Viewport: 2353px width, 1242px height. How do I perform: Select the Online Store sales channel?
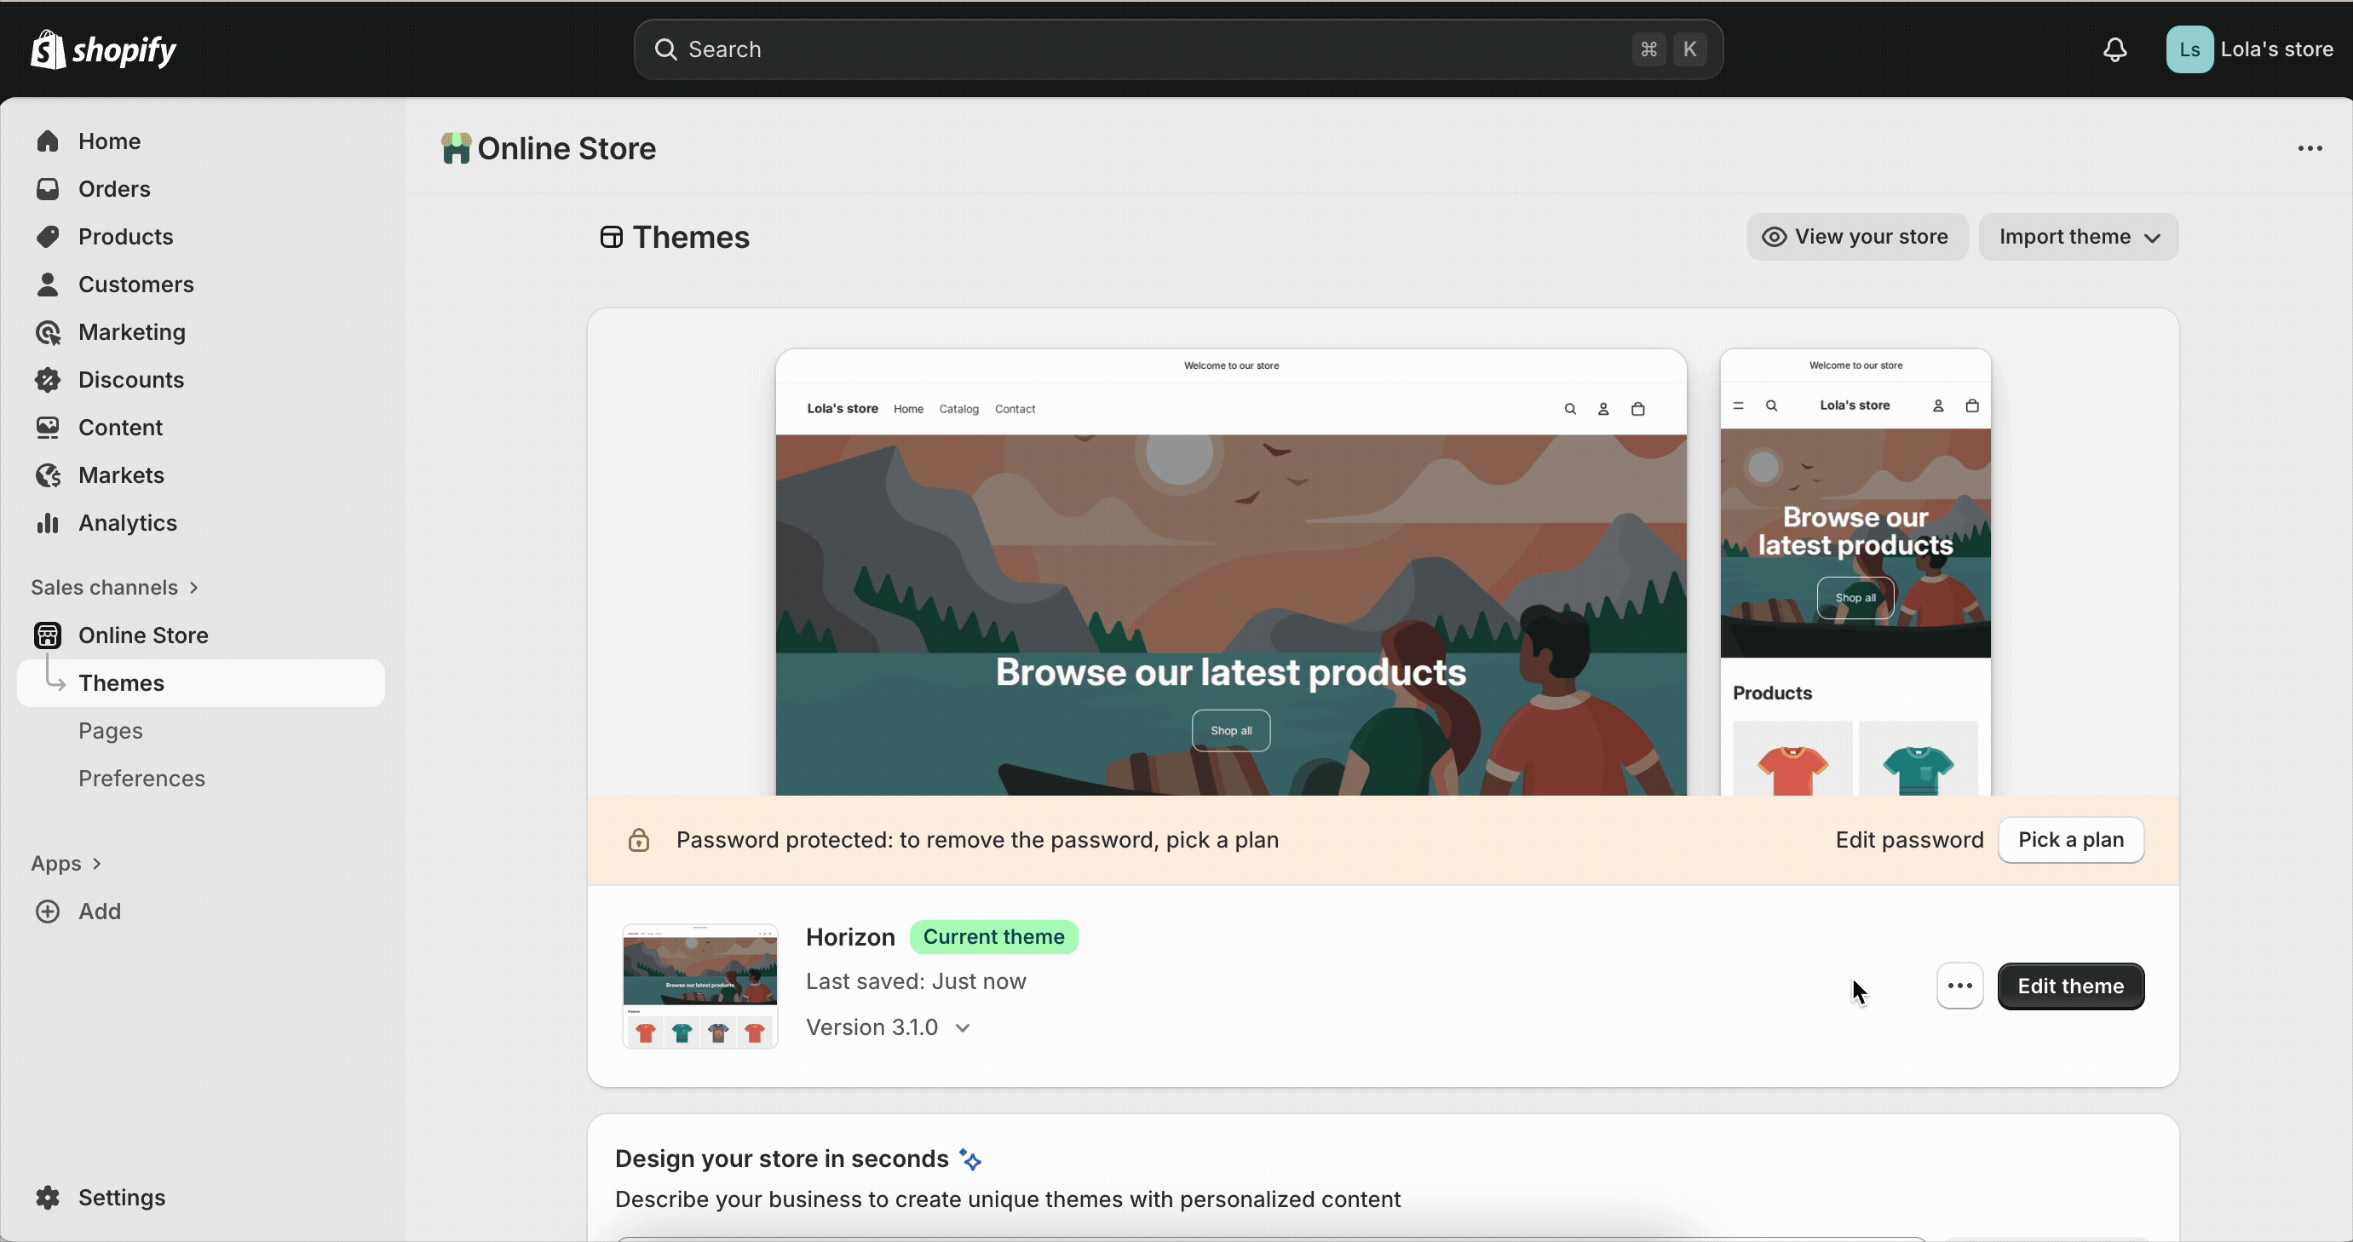pos(144,635)
